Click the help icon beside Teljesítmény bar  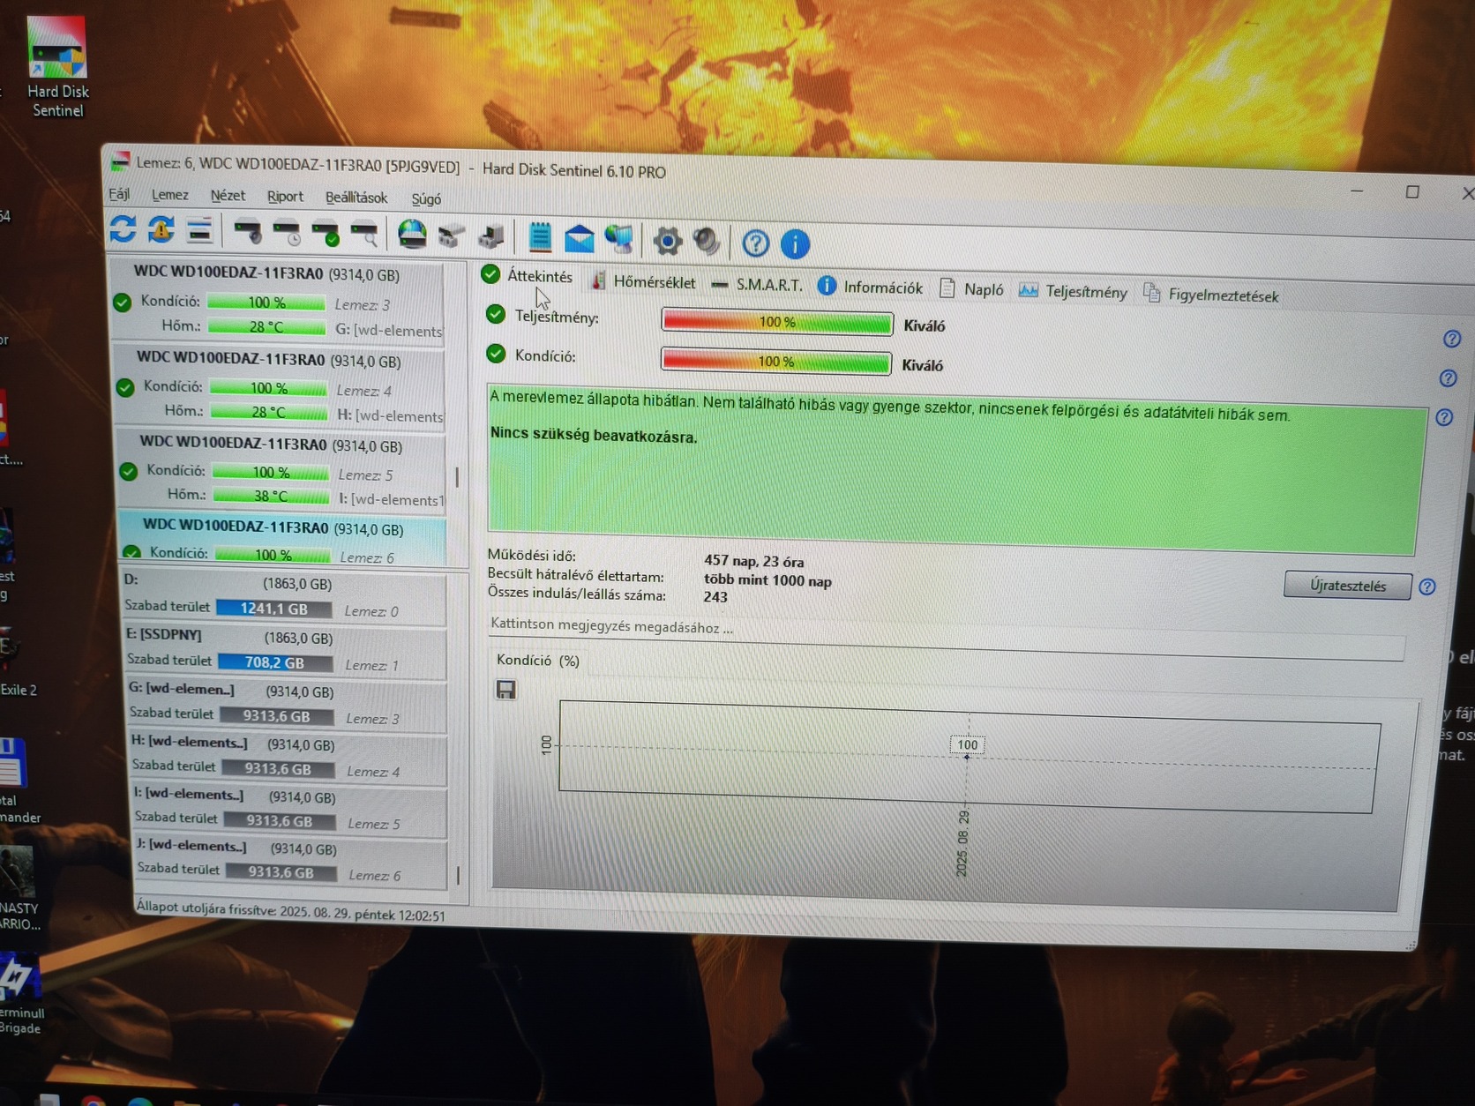pyautogui.click(x=1451, y=339)
